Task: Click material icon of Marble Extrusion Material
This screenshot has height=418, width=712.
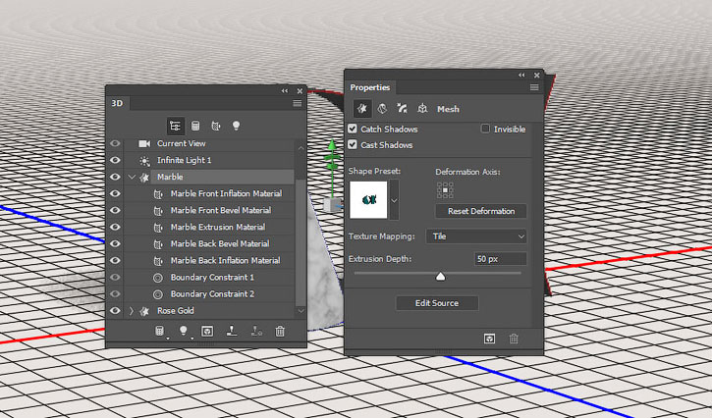Action: click(158, 228)
